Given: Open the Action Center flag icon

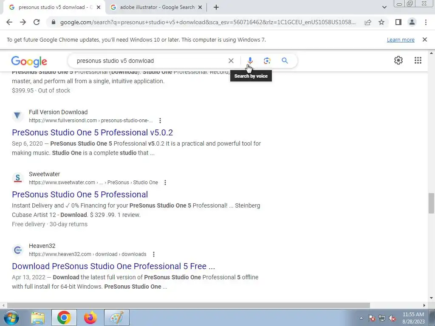Looking at the screenshot, I should point(371,318).
